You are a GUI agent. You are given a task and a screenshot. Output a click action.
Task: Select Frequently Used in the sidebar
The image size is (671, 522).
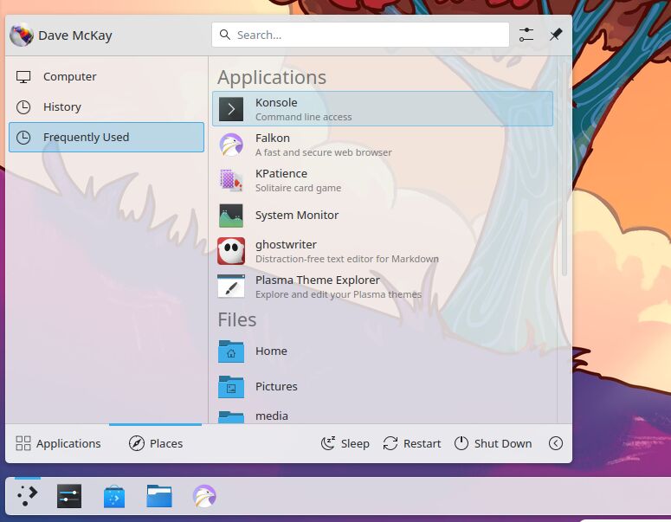click(106, 138)
